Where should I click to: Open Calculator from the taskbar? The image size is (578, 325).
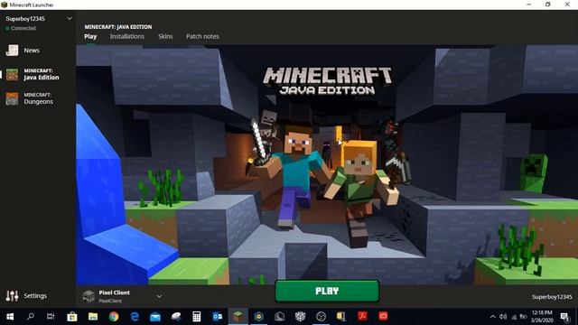(197, 317)
